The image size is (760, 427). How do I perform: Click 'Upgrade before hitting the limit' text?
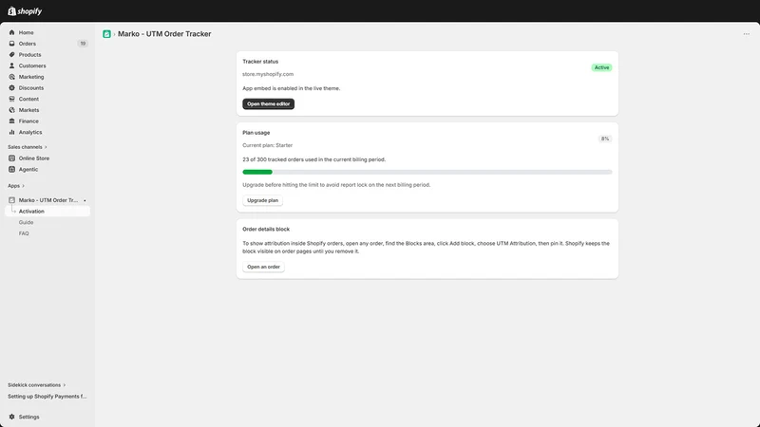[x=336, y=185]
